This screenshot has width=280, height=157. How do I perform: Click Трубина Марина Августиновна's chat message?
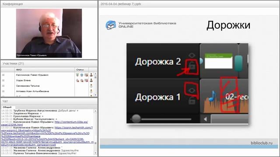(40, 110)
